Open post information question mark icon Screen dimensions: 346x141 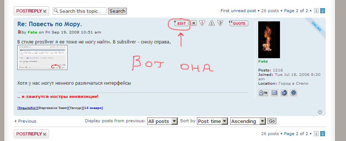point(220,23)
